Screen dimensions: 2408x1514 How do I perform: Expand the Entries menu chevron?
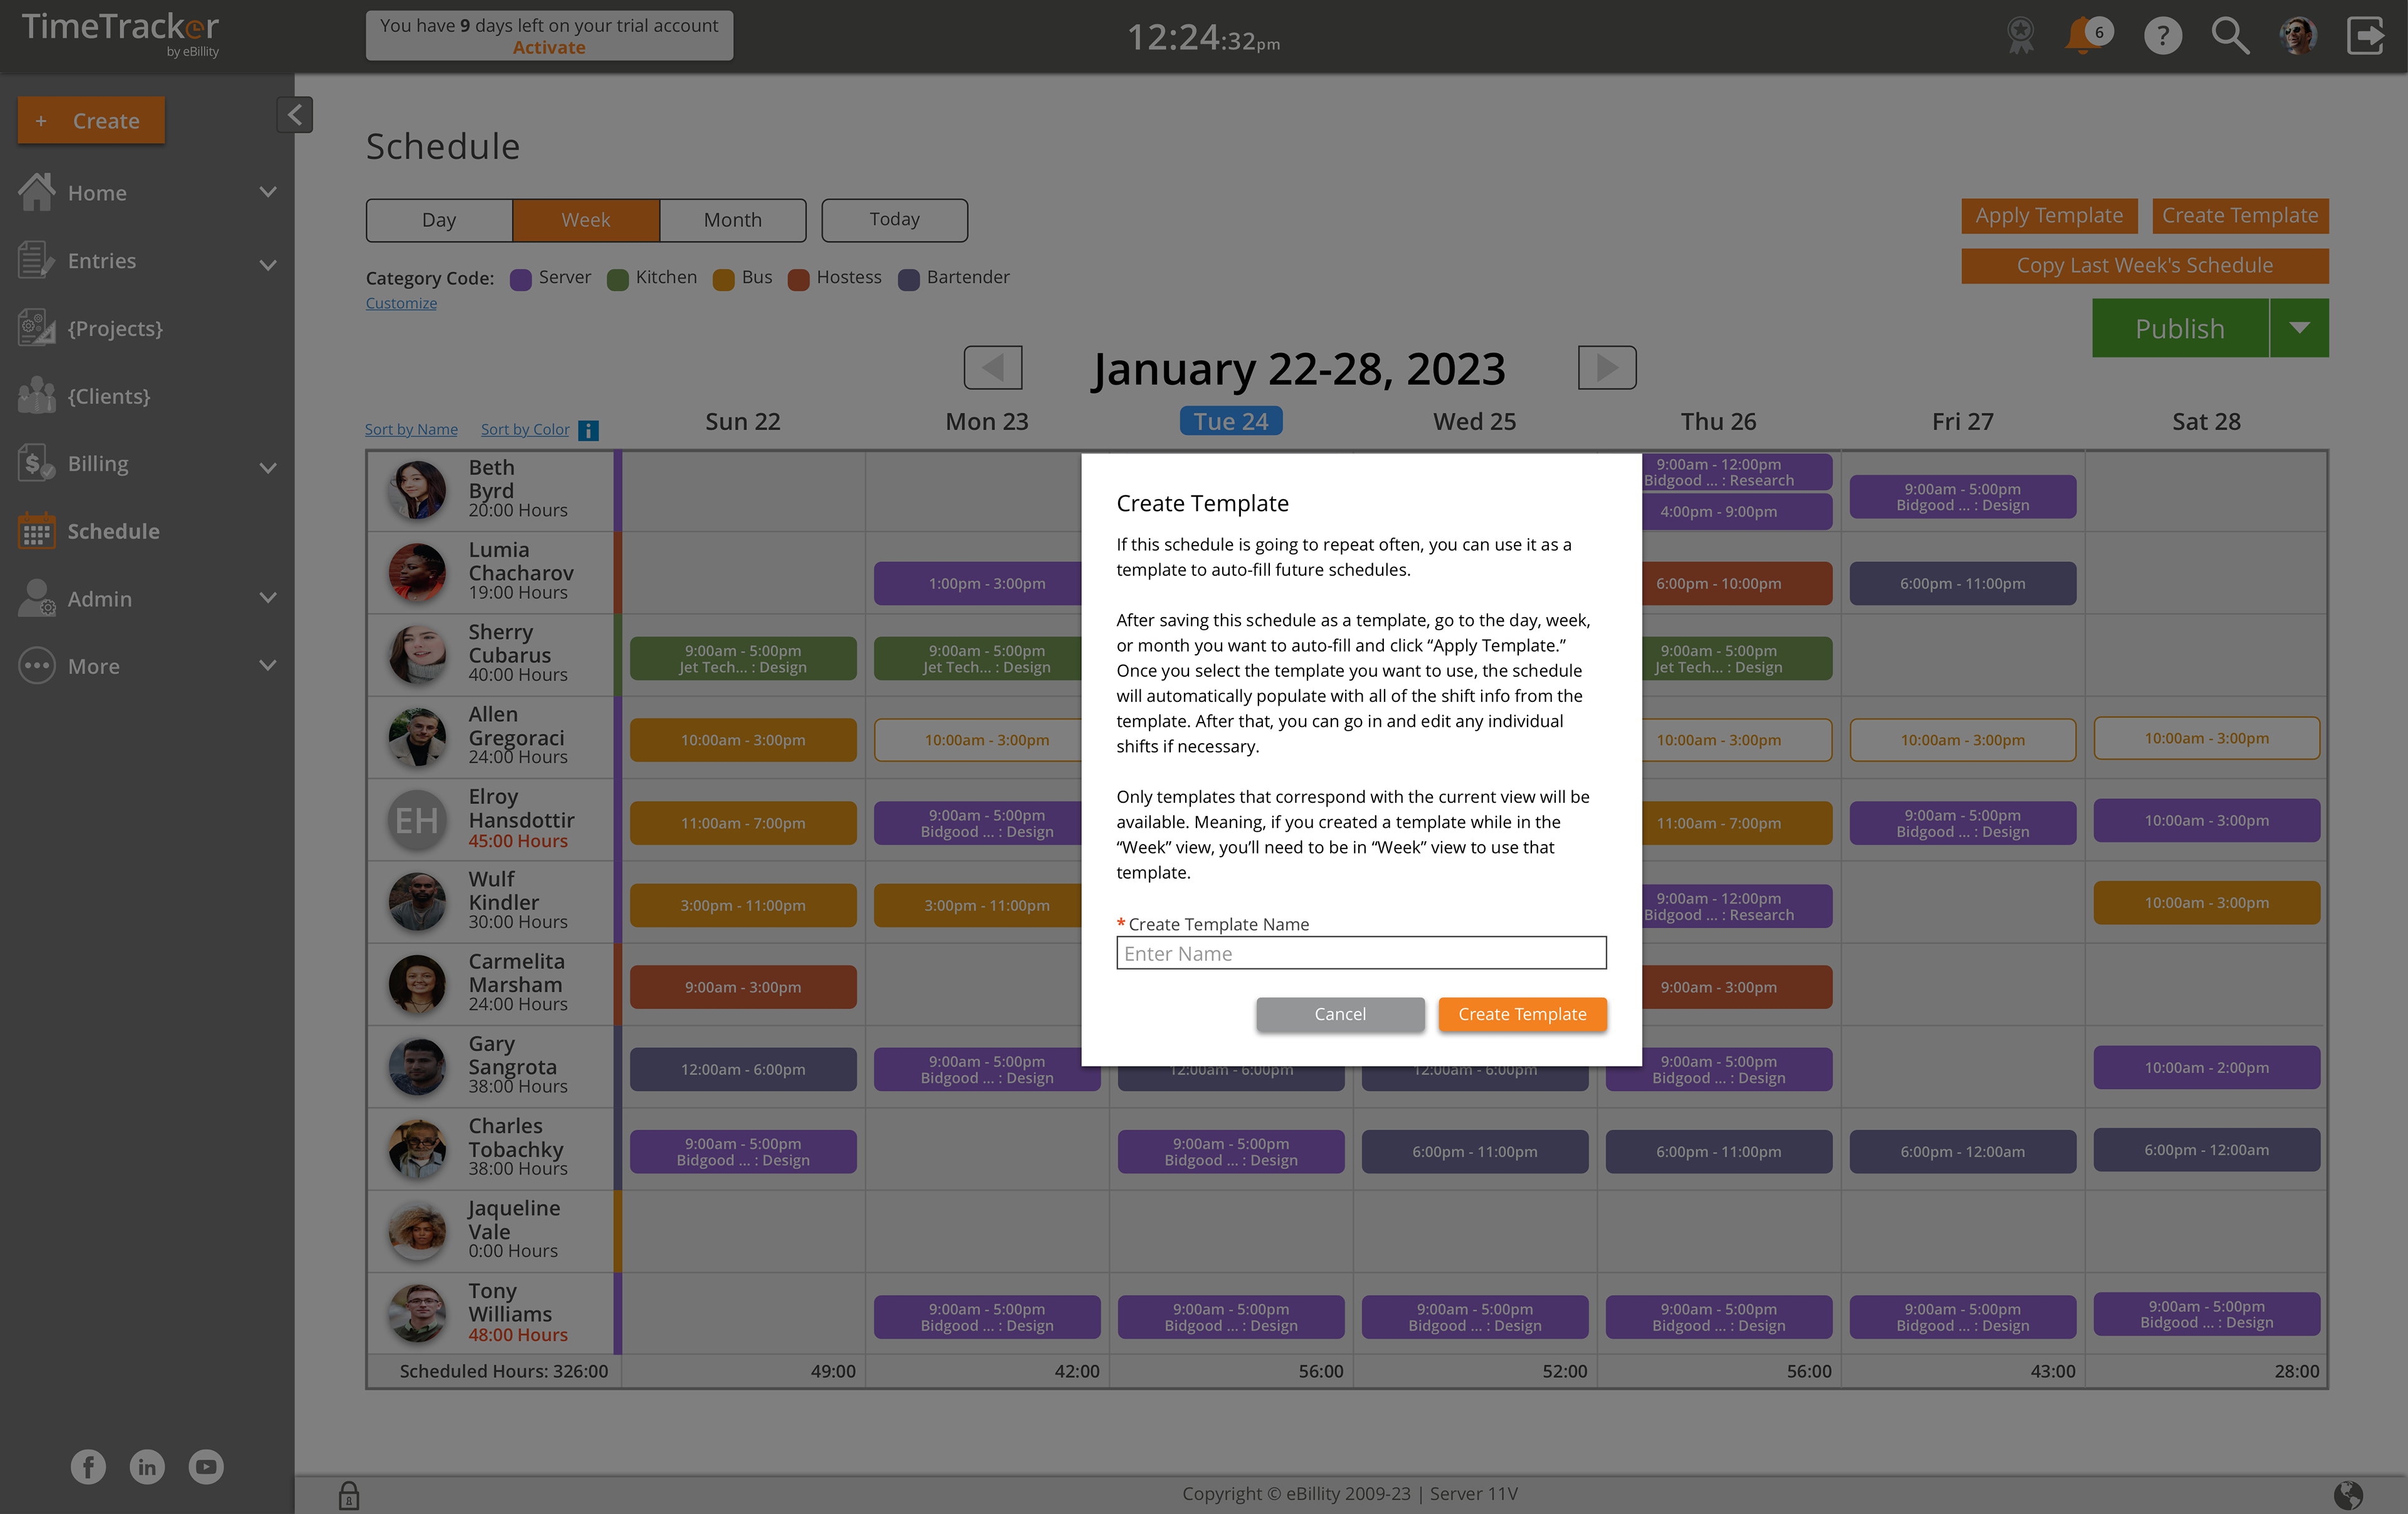click(267, 264)
